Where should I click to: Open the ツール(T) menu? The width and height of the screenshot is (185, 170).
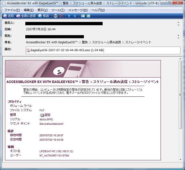(x=58, y=10)
